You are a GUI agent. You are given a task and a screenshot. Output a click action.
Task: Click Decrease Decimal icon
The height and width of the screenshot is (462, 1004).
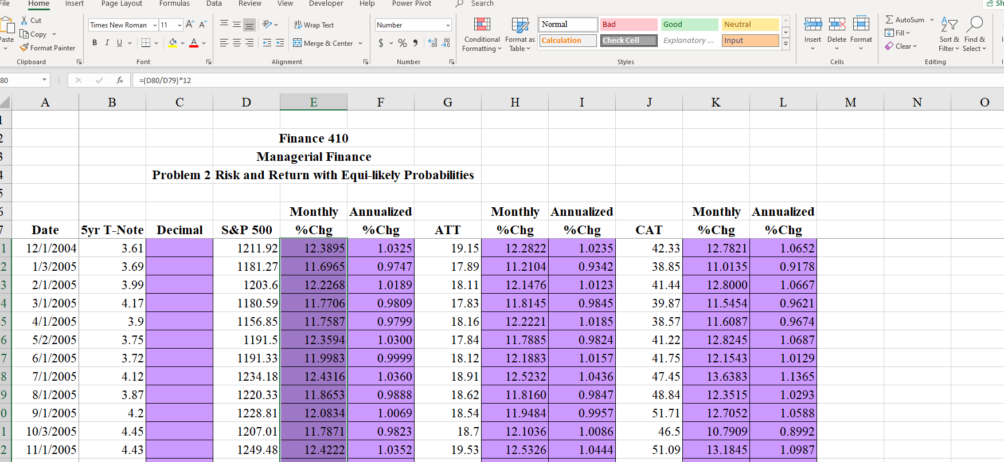coord(446,43)
